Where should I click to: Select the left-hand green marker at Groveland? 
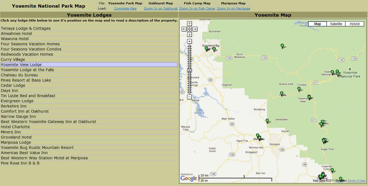pyautogui.click(x=206, y=49)
